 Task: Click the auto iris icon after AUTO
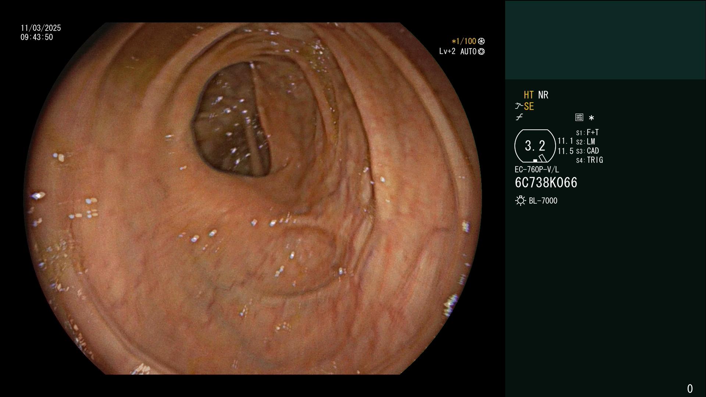point(481,51)
